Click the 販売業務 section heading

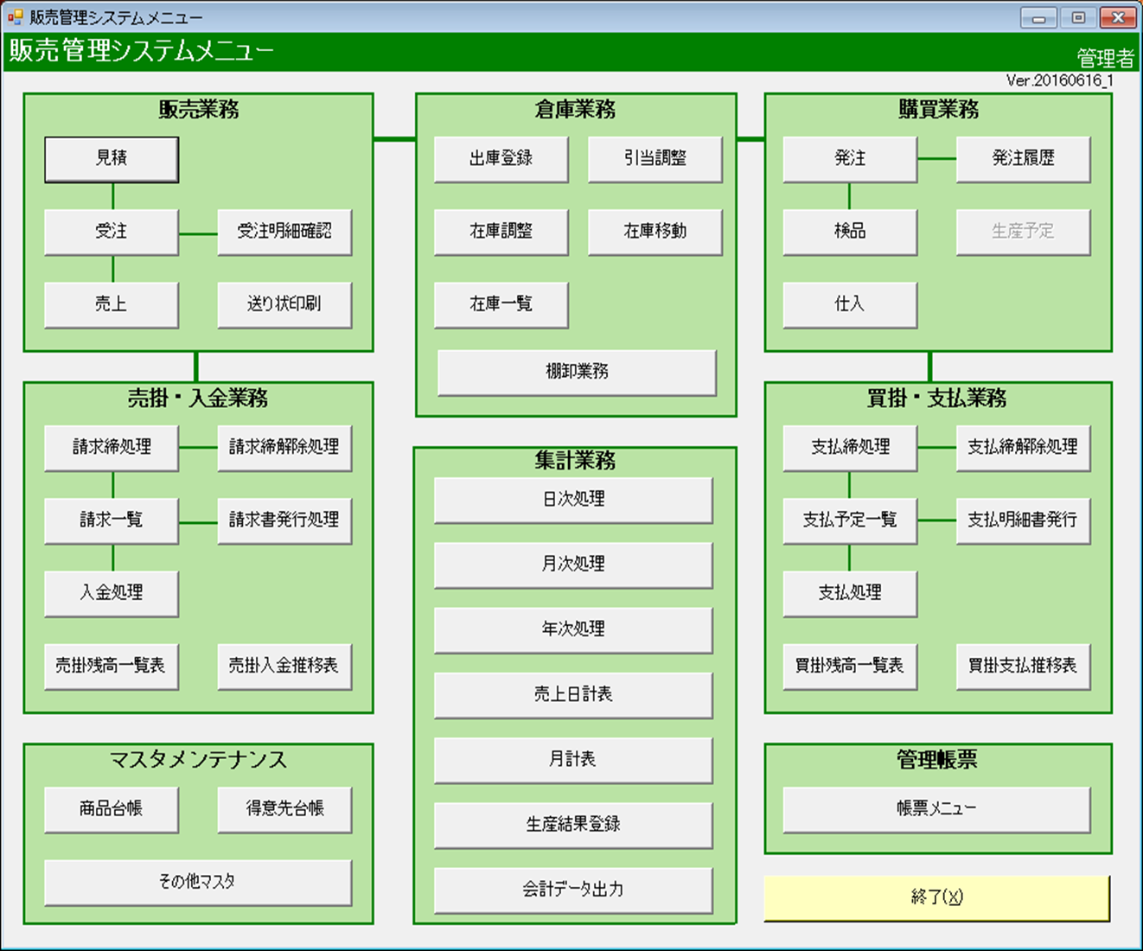pyautogui.click(x=198, y=110)
